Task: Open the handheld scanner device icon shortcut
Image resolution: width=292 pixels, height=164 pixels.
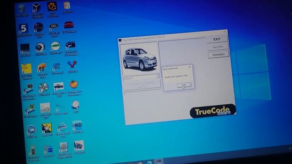Action: [33, 150]
